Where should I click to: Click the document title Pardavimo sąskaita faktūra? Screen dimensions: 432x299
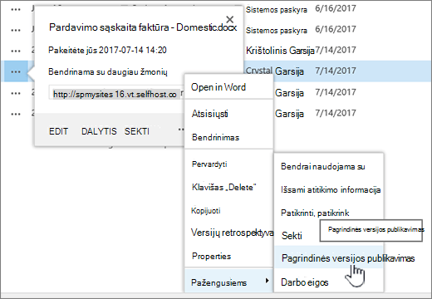click(143, 27)
